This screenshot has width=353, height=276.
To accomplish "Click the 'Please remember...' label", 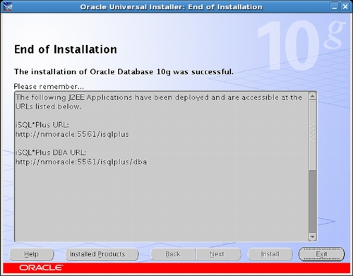I will click(x=49, y=87).
